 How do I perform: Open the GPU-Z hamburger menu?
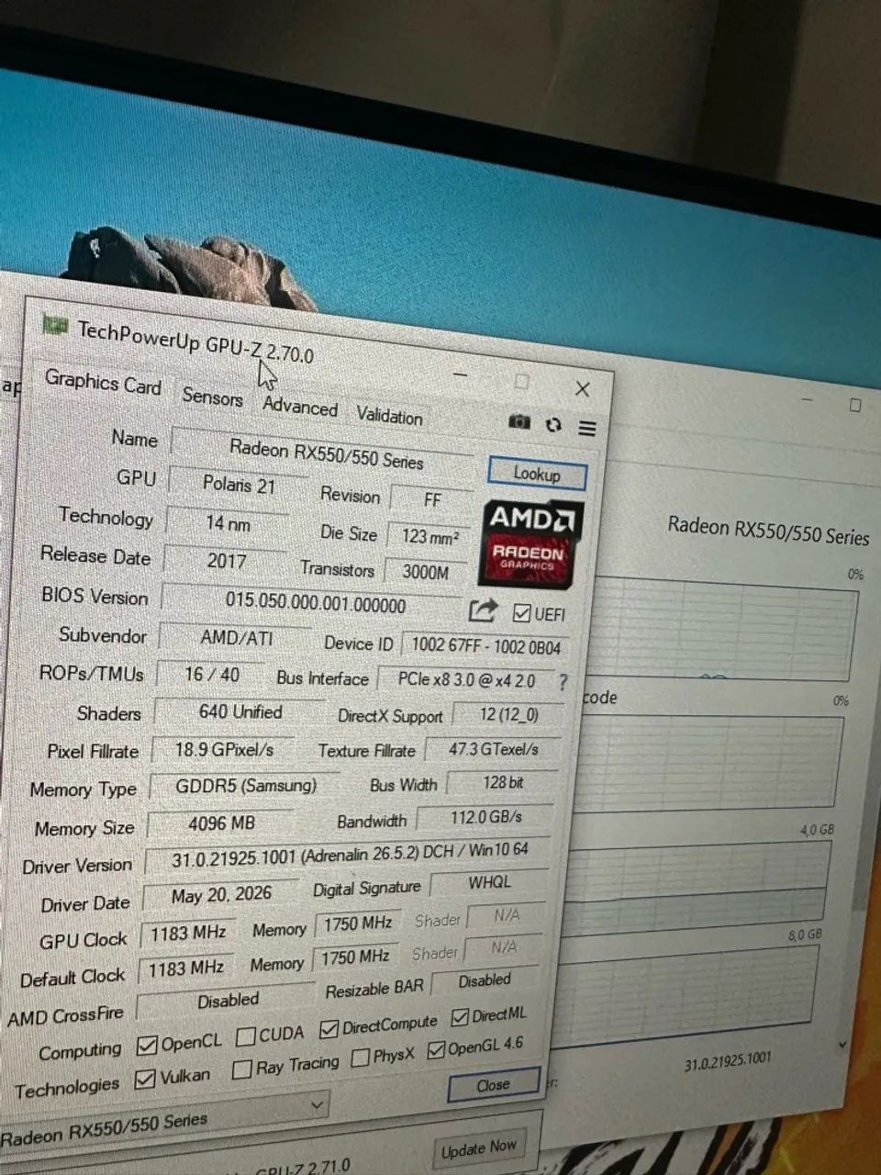587,428
